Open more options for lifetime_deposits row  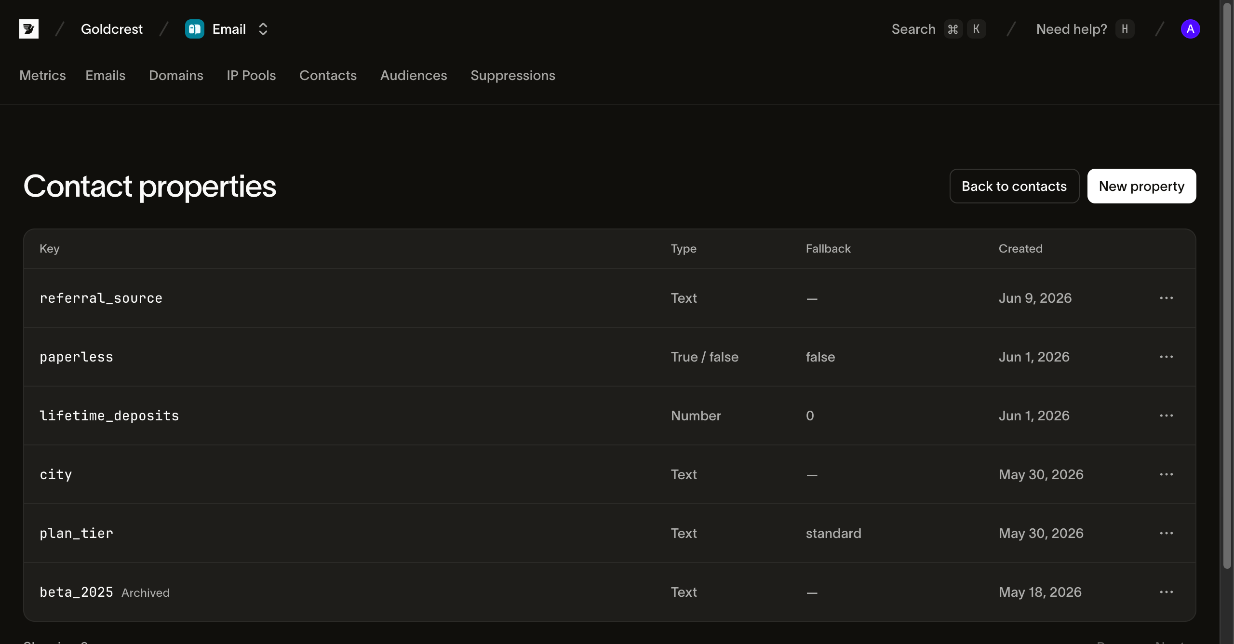click(1167, 416)
